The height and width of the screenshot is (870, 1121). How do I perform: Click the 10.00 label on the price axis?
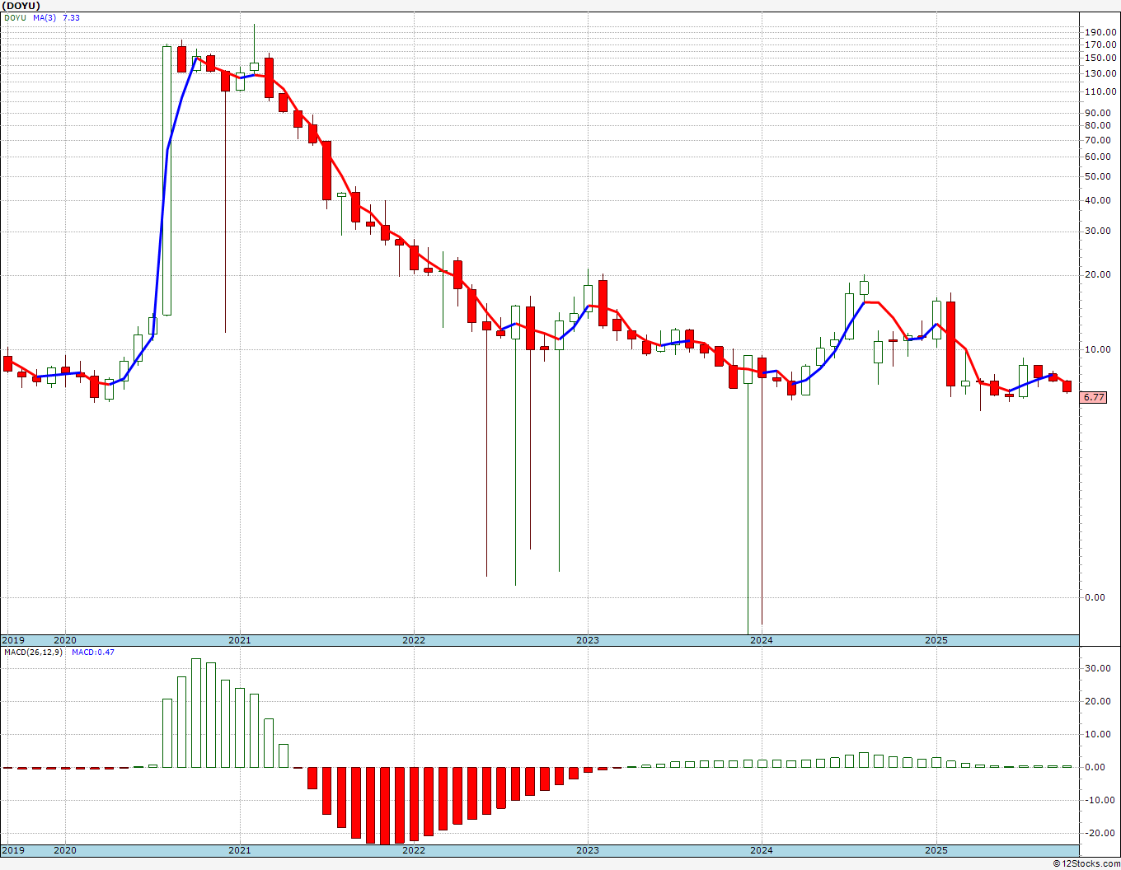[1100, 349]
